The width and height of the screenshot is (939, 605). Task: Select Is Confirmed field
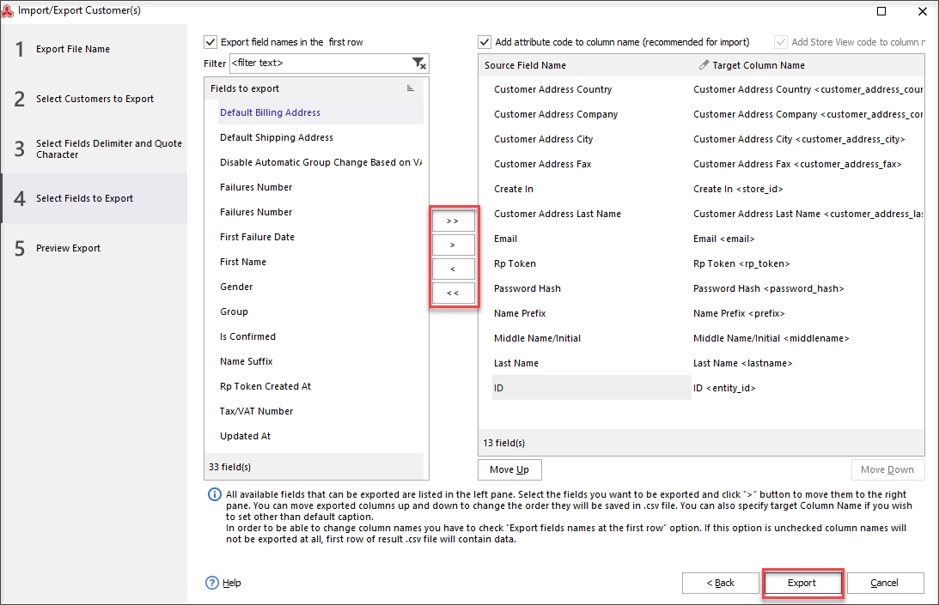click(320, 336)
